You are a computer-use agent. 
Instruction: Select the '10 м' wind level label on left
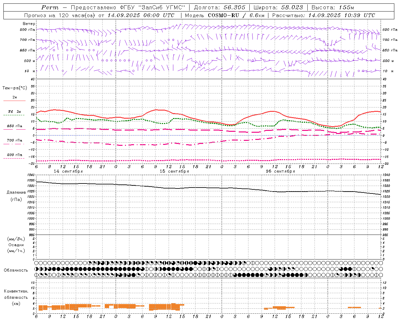[x=30, y=71]
